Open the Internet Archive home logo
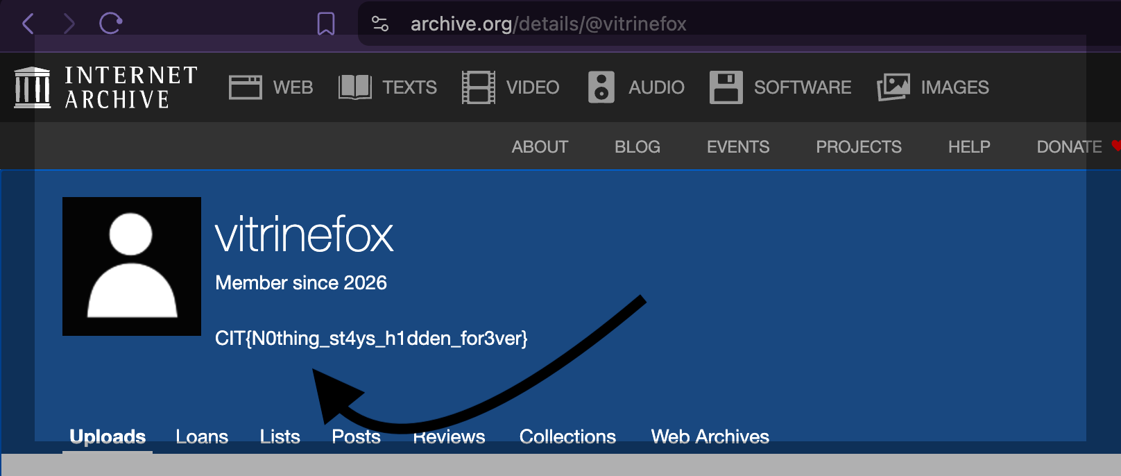1121x476 pixels. [105, 87]
